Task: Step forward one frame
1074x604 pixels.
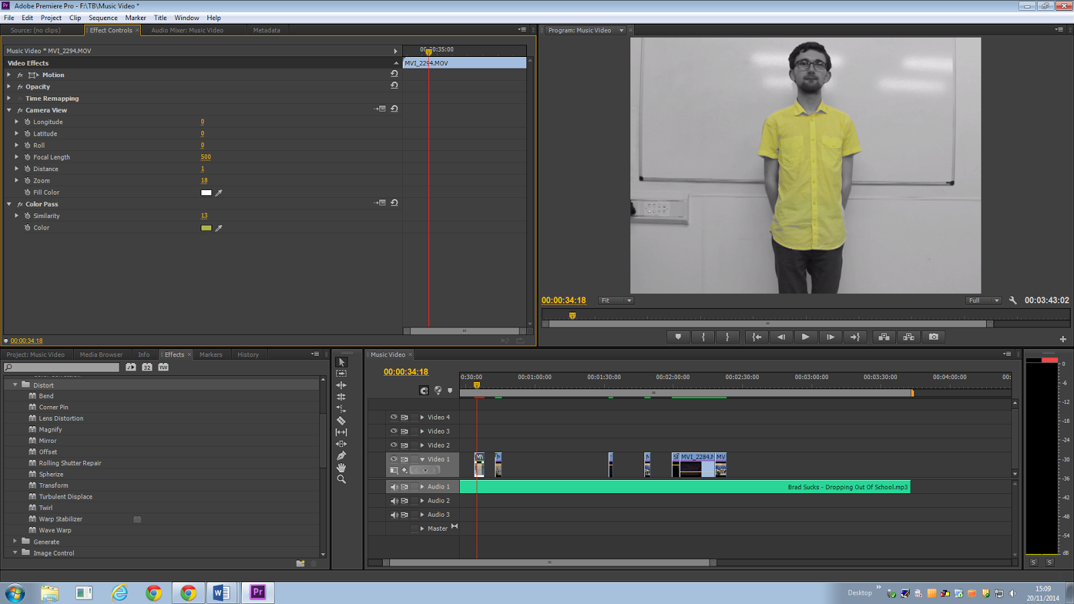Action: 830,337
